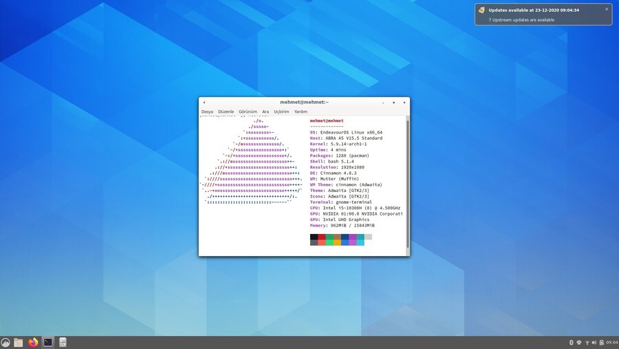Click the panel clock showing 09:04
619x349 pixels.
611,342
